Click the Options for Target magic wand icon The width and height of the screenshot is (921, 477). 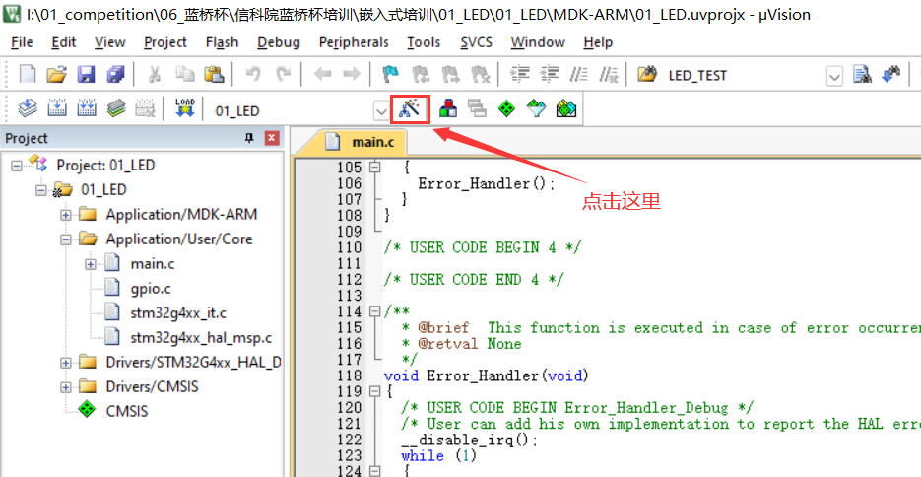click(x=410, y=109)
